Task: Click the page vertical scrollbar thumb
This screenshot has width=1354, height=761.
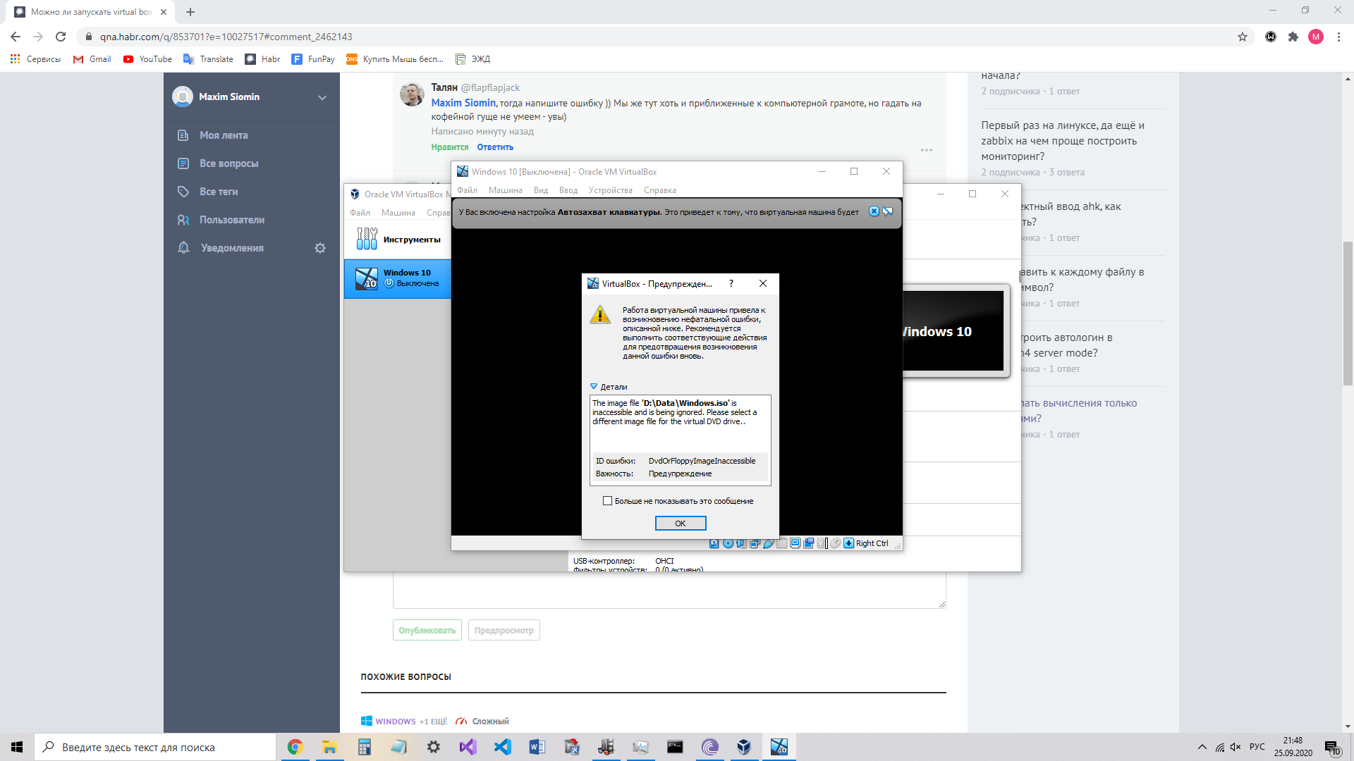Action: (1348, 314)
